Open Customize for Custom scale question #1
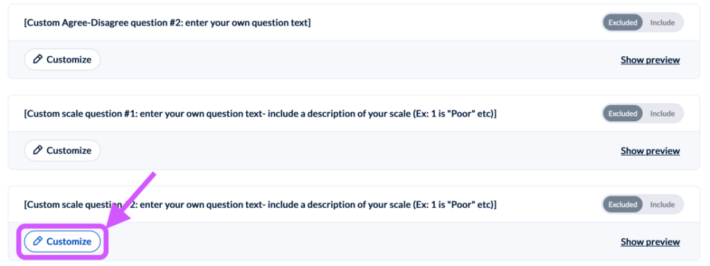 pyautogui.click(x=62, y=150)
